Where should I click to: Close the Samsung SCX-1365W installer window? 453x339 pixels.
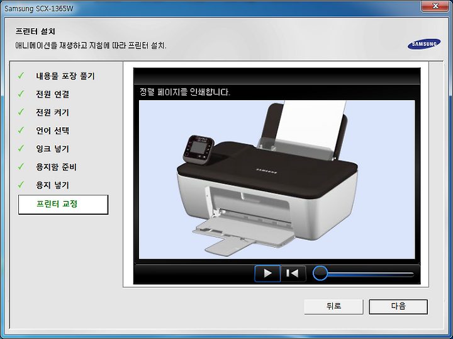click(435, 6)
